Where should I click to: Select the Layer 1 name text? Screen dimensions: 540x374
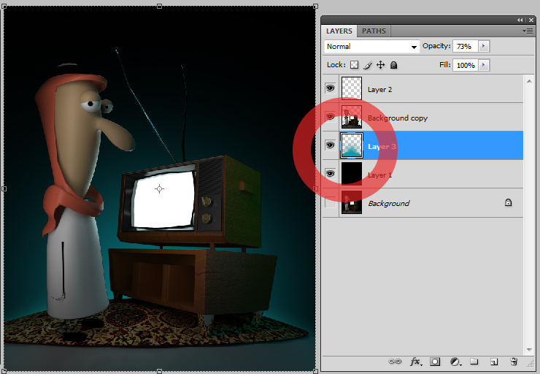[379, 175]
